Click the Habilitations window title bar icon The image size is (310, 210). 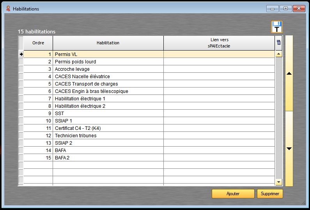[8, 9]
